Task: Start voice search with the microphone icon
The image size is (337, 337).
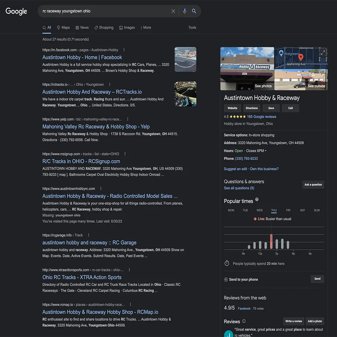Action: click(184, 11)
